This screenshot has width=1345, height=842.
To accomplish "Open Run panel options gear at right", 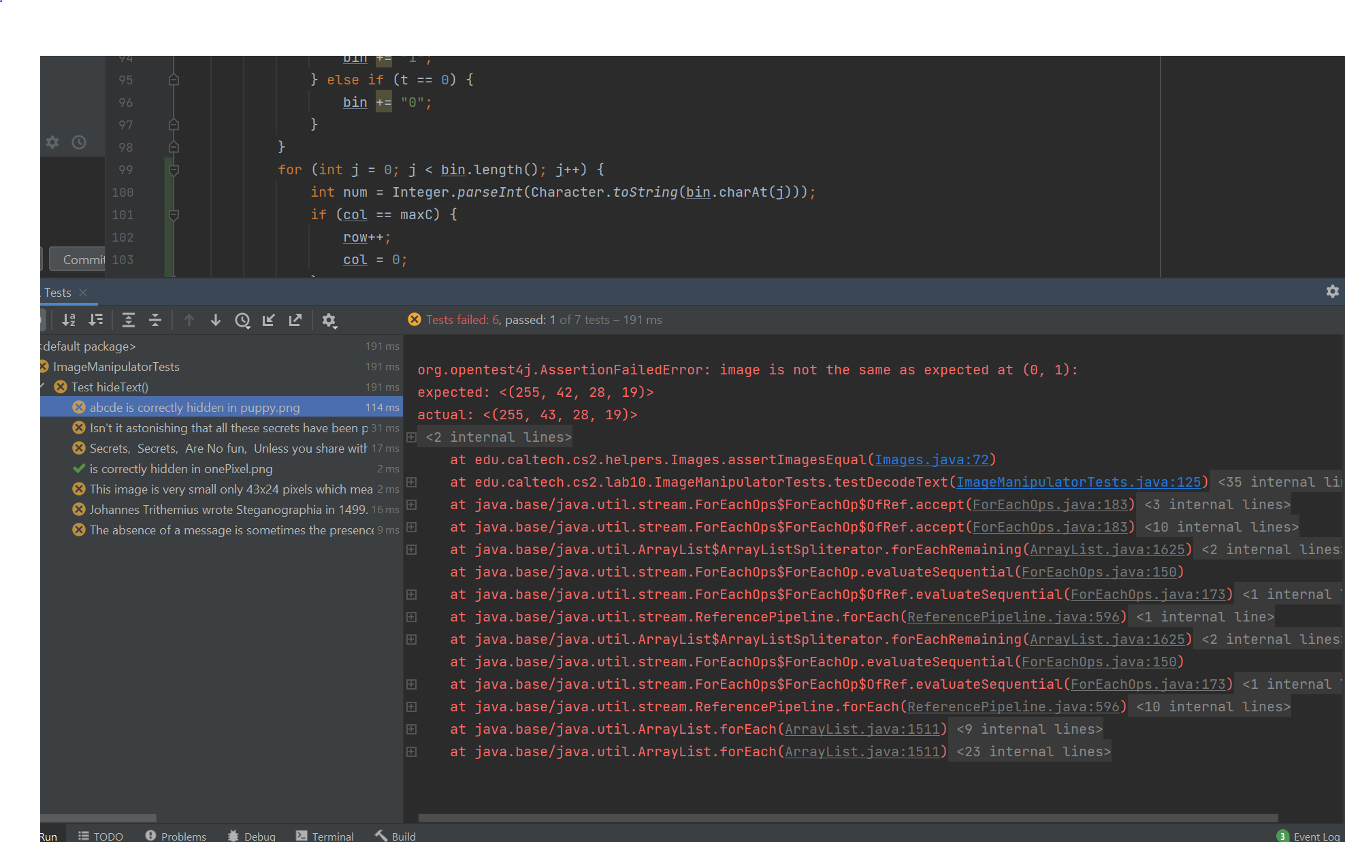I will click(1332, 291).
